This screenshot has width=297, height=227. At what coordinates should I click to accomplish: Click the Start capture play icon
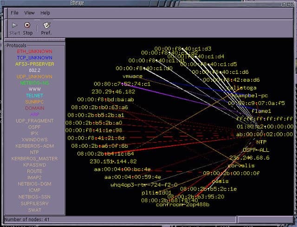tap(14, 25)
